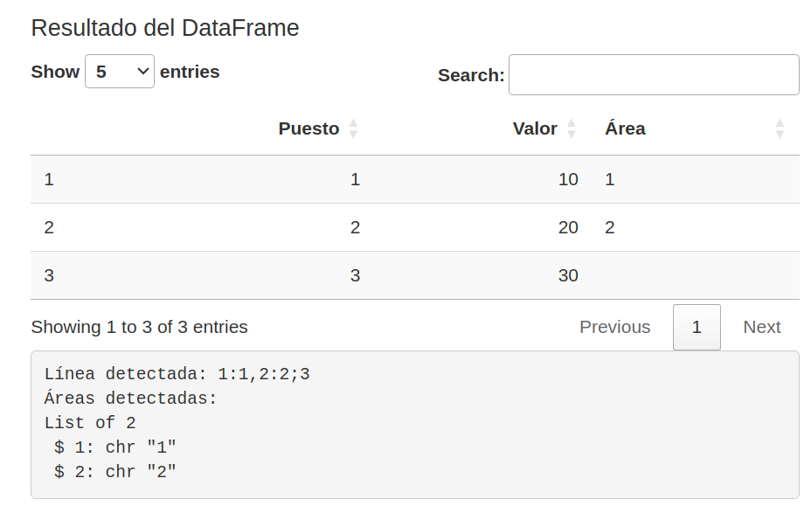Click the "Showing 1 to 3 of 3 entries" info

[139, 327]
